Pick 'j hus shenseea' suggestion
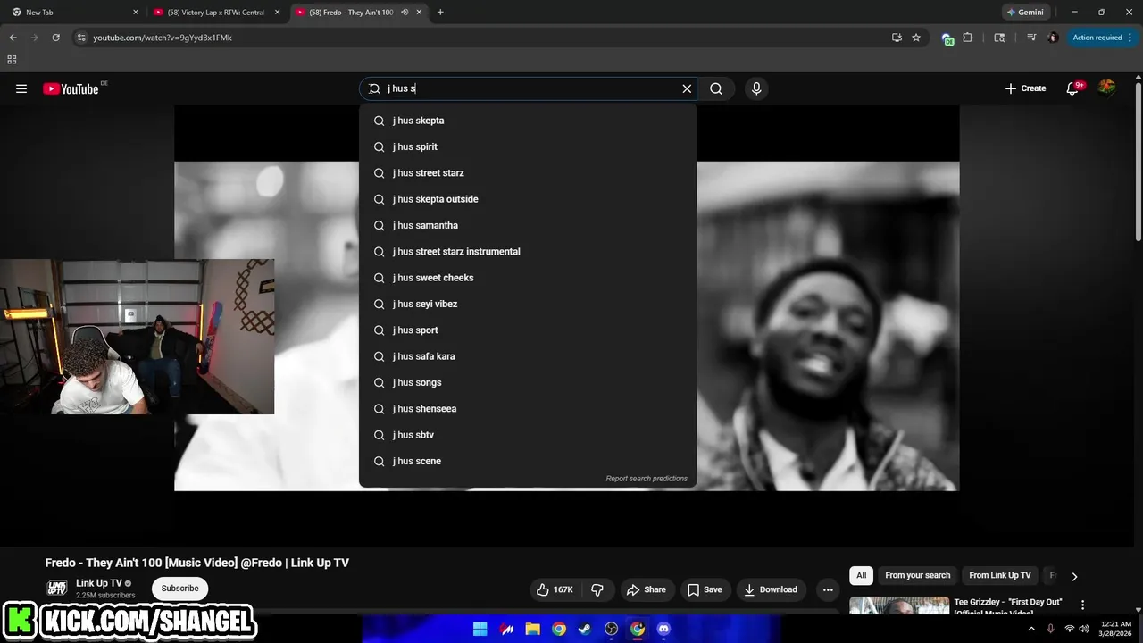Viewport: 1143px width, 643px height. [x=528, y=409]
